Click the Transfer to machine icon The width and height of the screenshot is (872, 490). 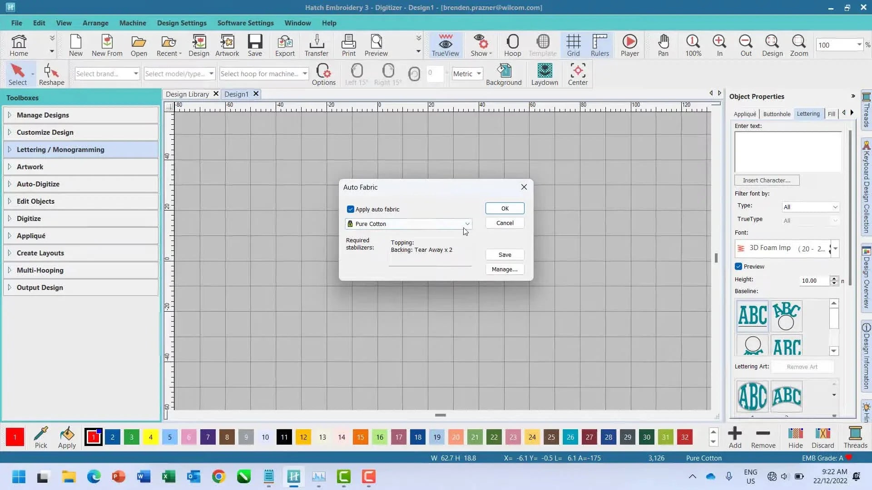pos(317,45)
